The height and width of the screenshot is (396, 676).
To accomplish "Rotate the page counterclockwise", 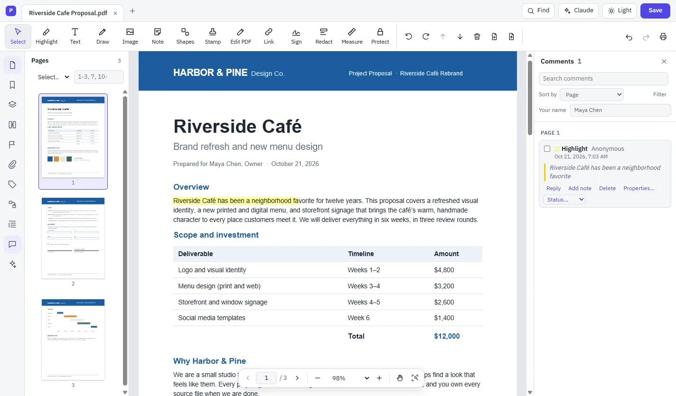I will click(409, 37).
